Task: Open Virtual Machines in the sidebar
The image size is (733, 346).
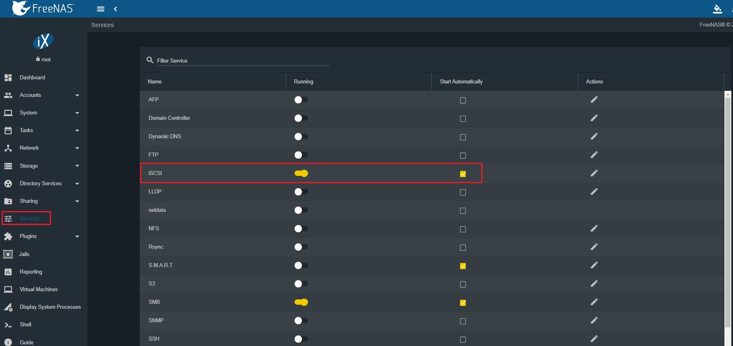Action: (38, 289)
